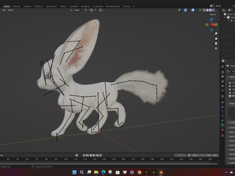
Task: Open the object type visibility dropdown
Action: (x=180, y=10)
